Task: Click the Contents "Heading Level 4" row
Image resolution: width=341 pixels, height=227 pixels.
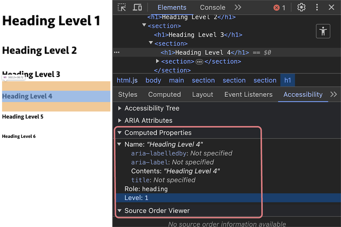Action: 175,171
